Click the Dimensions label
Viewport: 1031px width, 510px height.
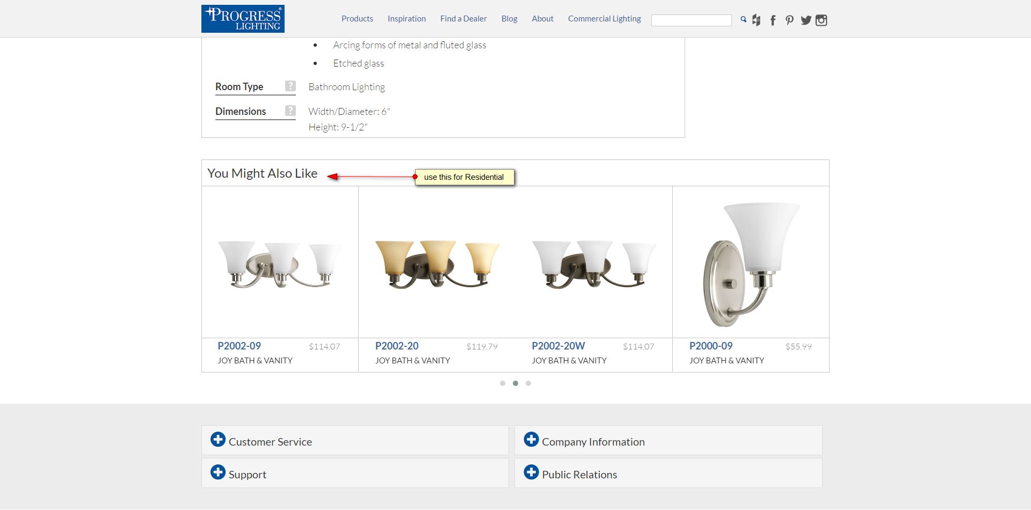tap(241, 111)
